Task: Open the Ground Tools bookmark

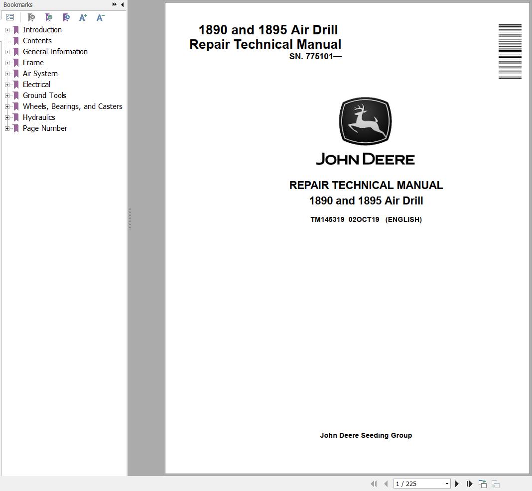Action: (x=44, y=95)
